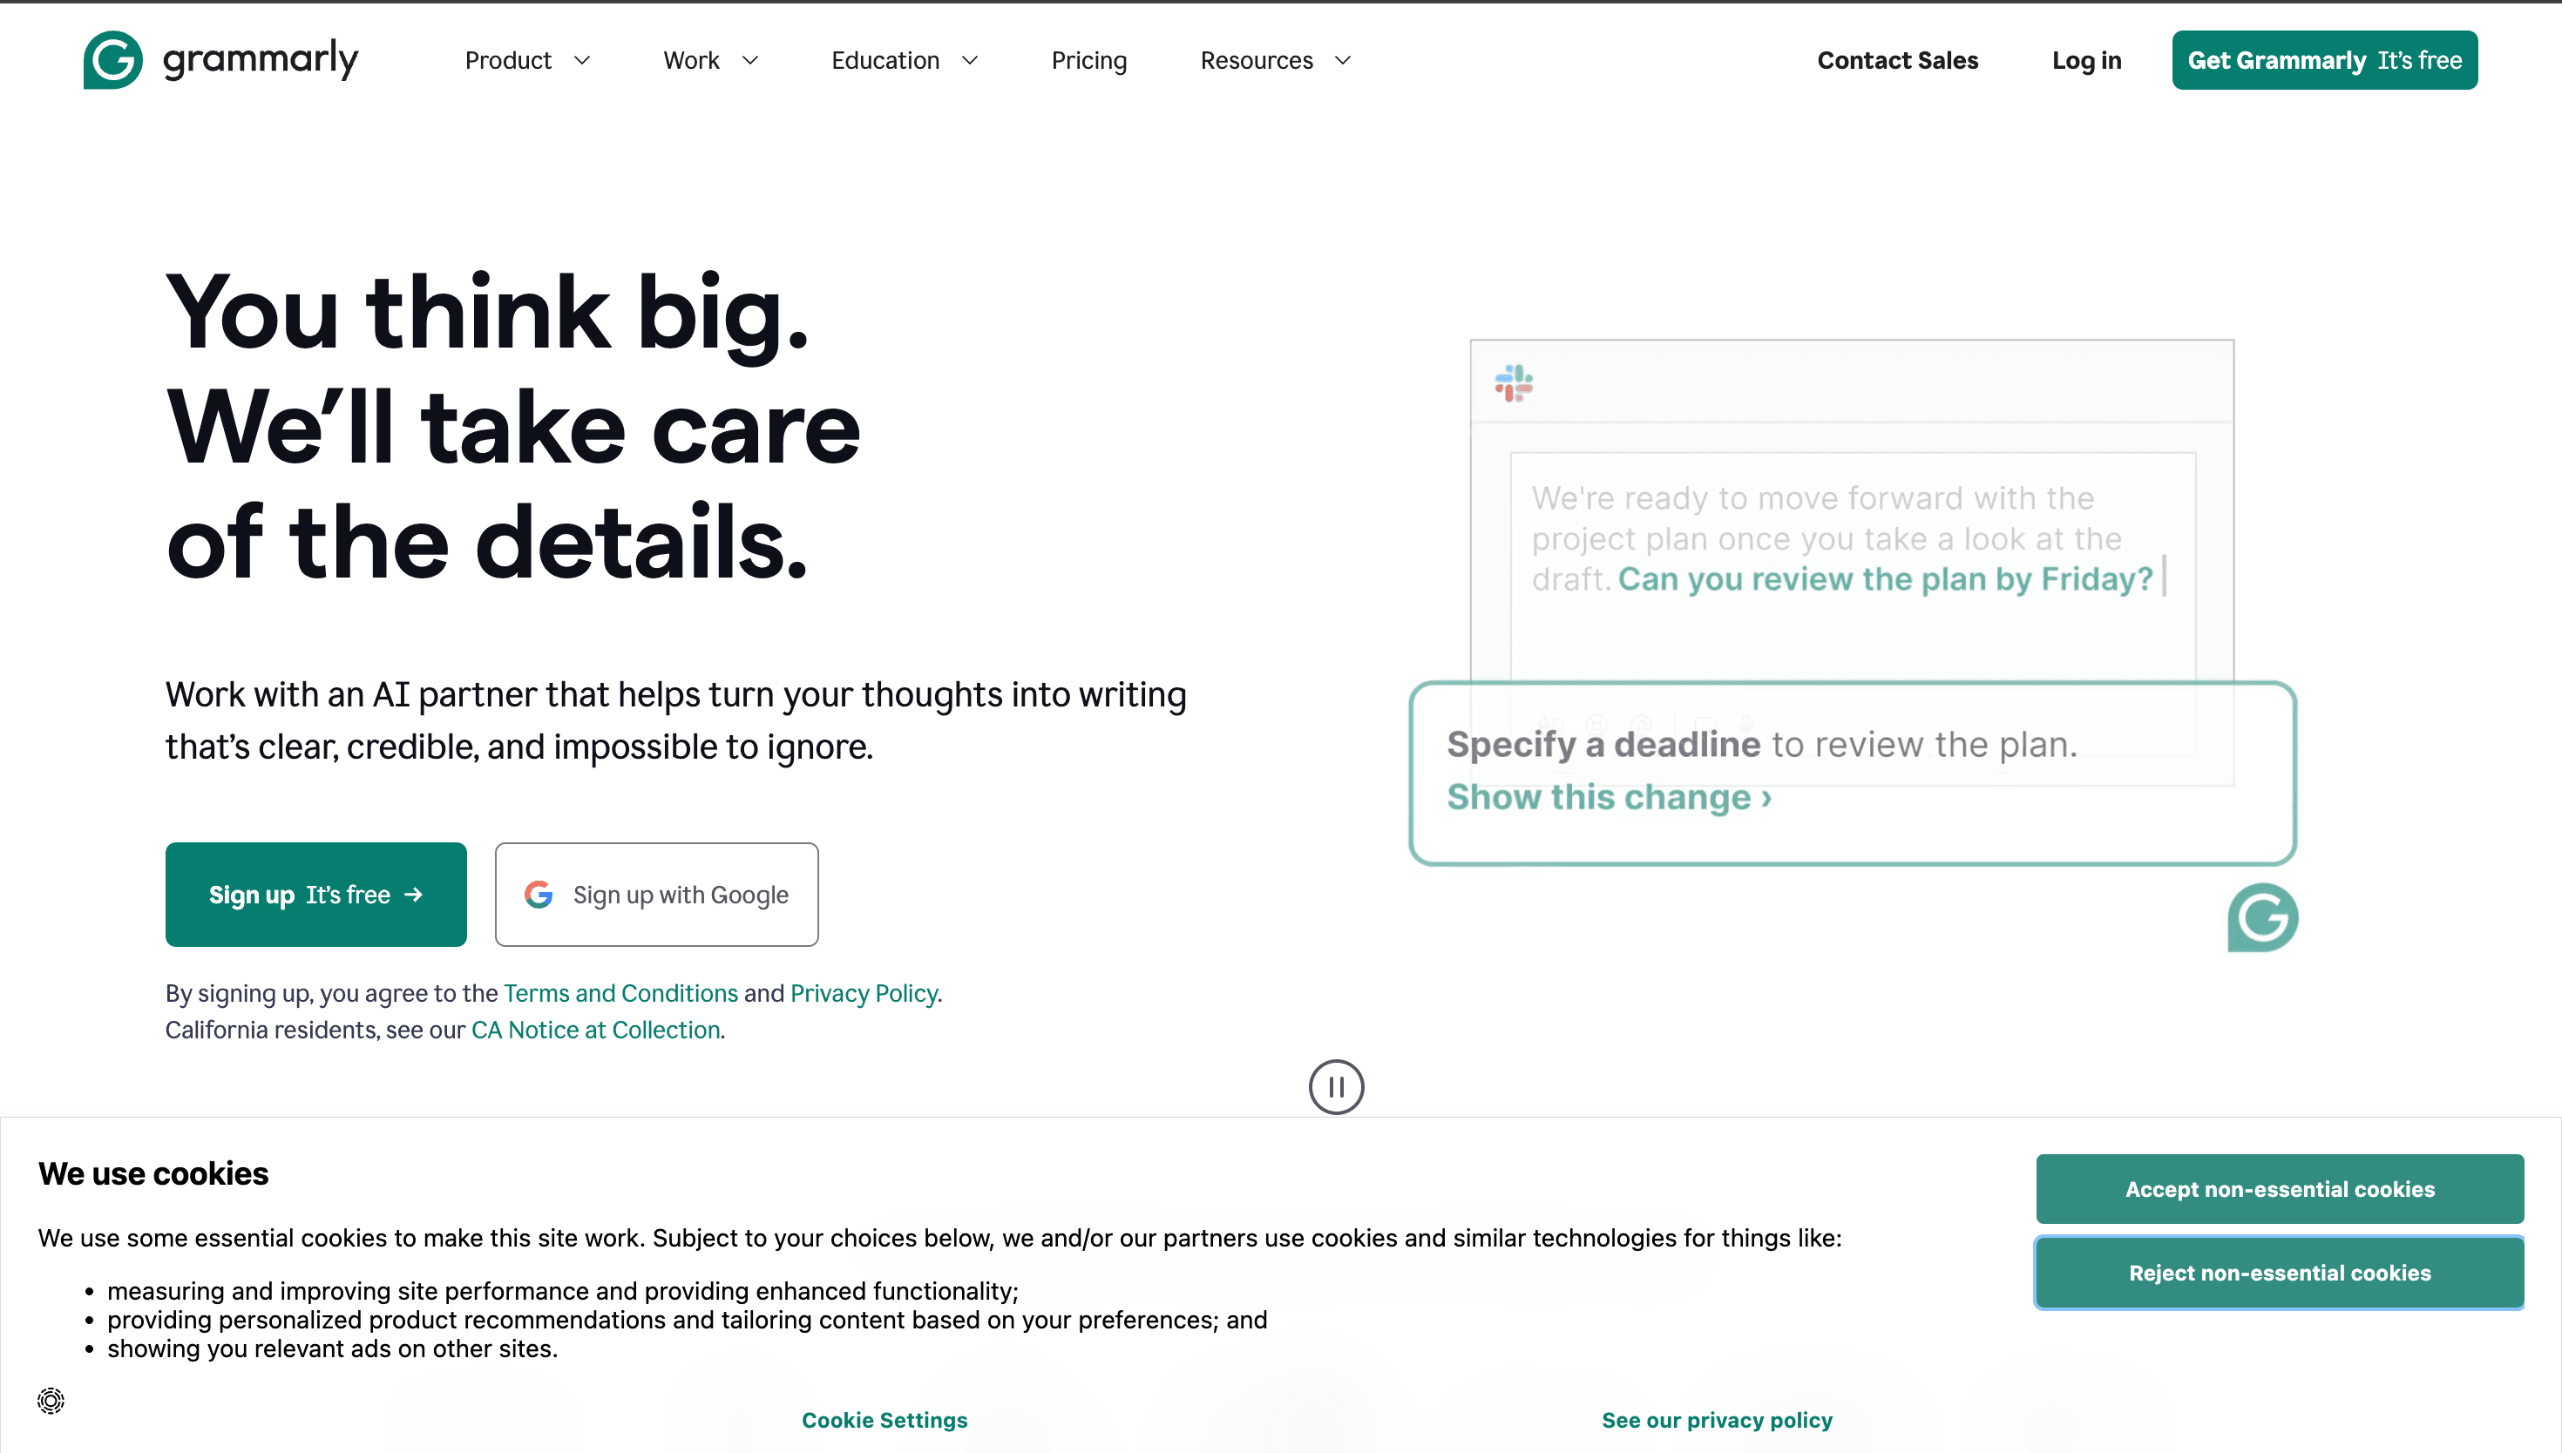The width and height of the screenshot is (2562, 1453).
Task: Click the Sign up It's free button
Action: pyautogui.click(x=315, y=894)
